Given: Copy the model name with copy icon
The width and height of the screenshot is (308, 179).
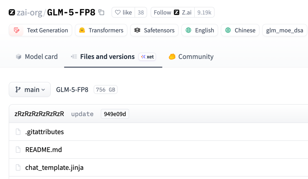Looking at the screenshot, I should click(101, 12).
